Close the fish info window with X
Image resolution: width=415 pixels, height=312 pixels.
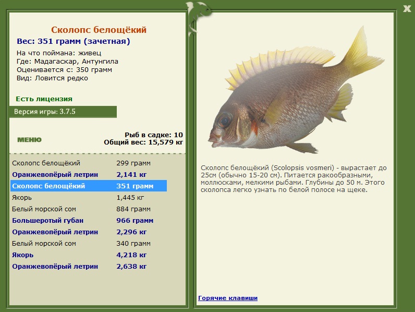click(407, 9)
